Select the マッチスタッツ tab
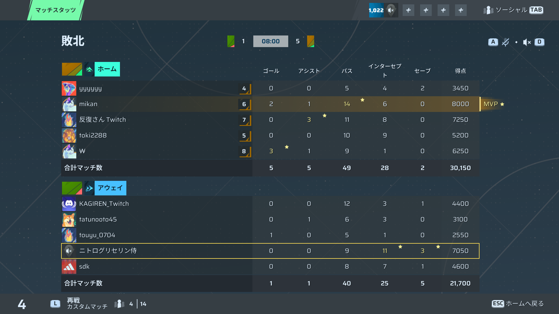Screen dimensions: 559x314 tap(56, 10)
